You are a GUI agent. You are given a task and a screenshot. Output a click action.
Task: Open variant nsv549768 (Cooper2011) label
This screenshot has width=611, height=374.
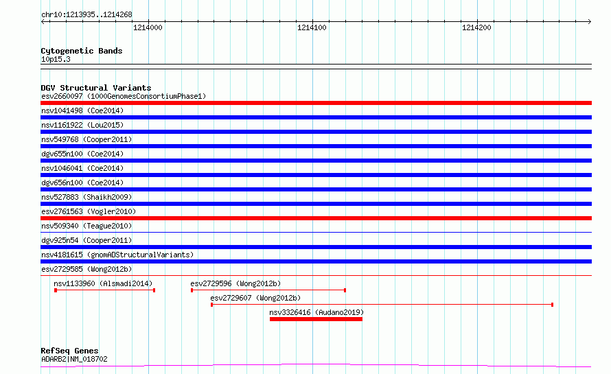(x=87, y=139)
